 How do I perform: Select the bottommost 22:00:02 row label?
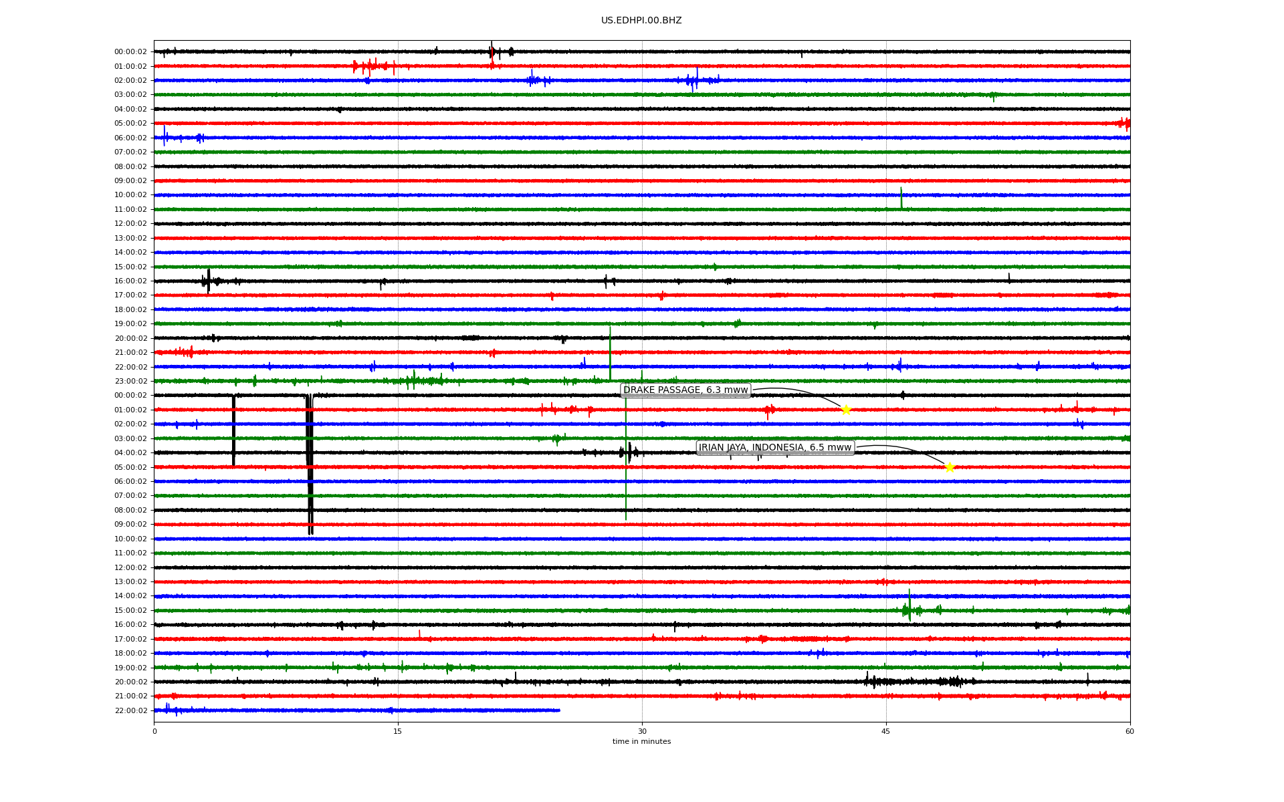click(130, 711)
